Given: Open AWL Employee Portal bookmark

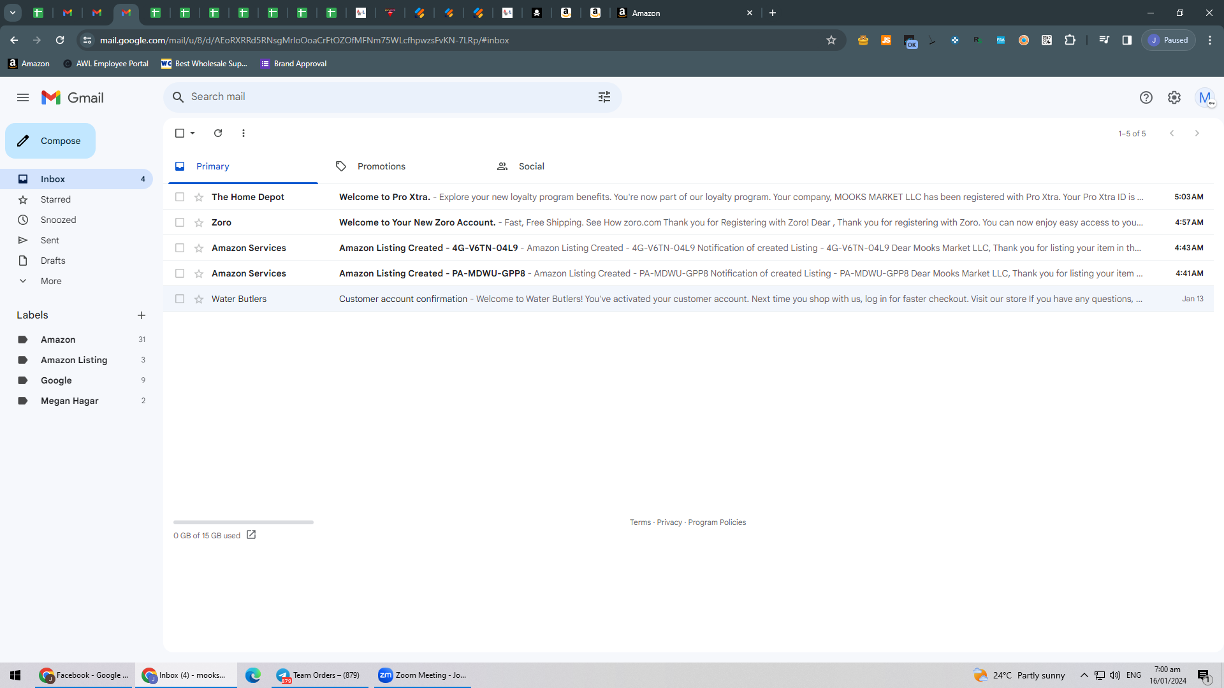Looking at the screenshot, I should [106, 64].
